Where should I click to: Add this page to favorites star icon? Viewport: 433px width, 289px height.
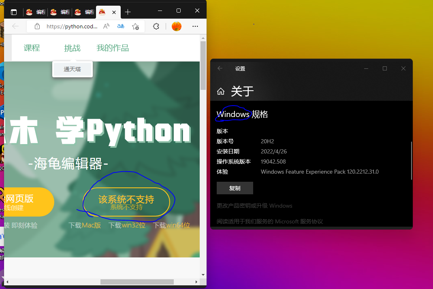click(x=135, y=26)
